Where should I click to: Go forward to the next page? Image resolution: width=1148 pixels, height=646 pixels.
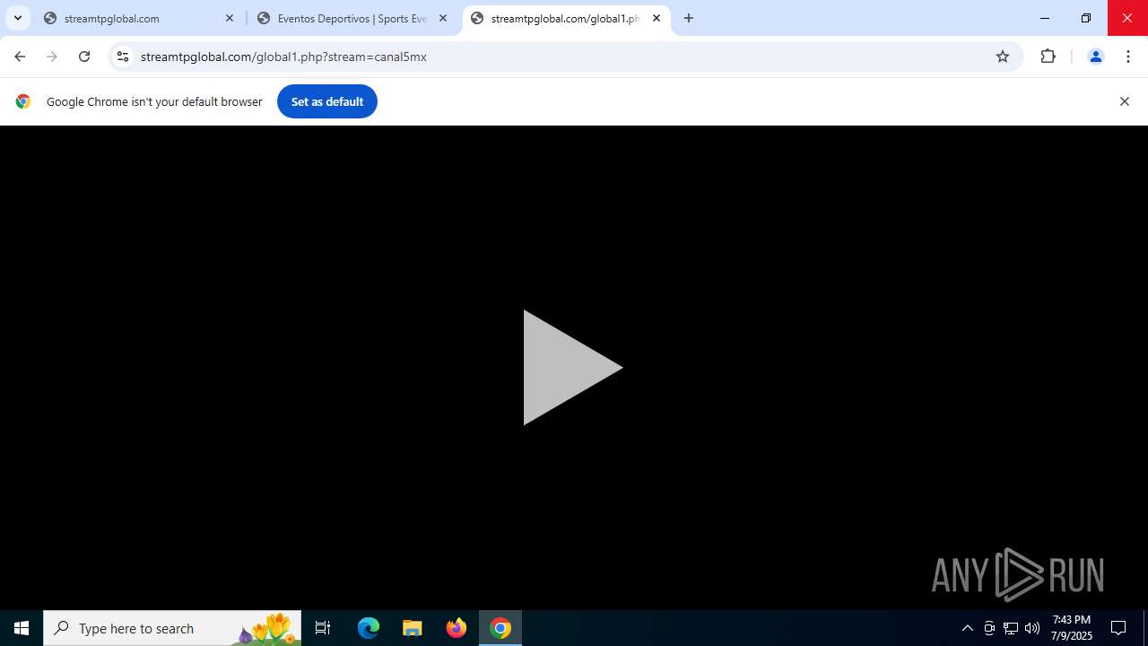52,57
